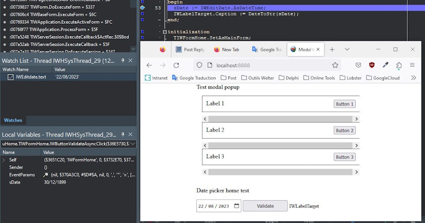This screenshot has height=223, width=425.
Task: Open Firefox View pinned icon
Action: click(x=163, y=49)
